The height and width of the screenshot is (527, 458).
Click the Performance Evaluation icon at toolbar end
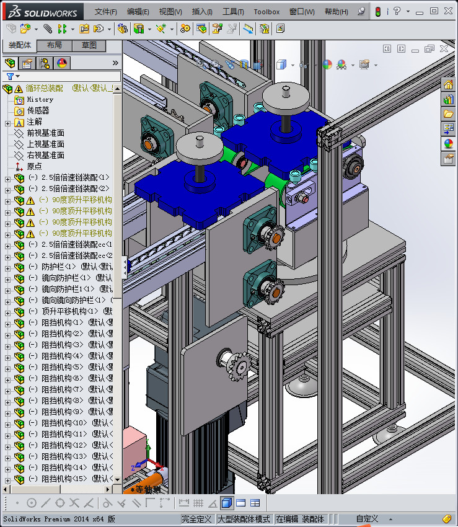point(280,29)
